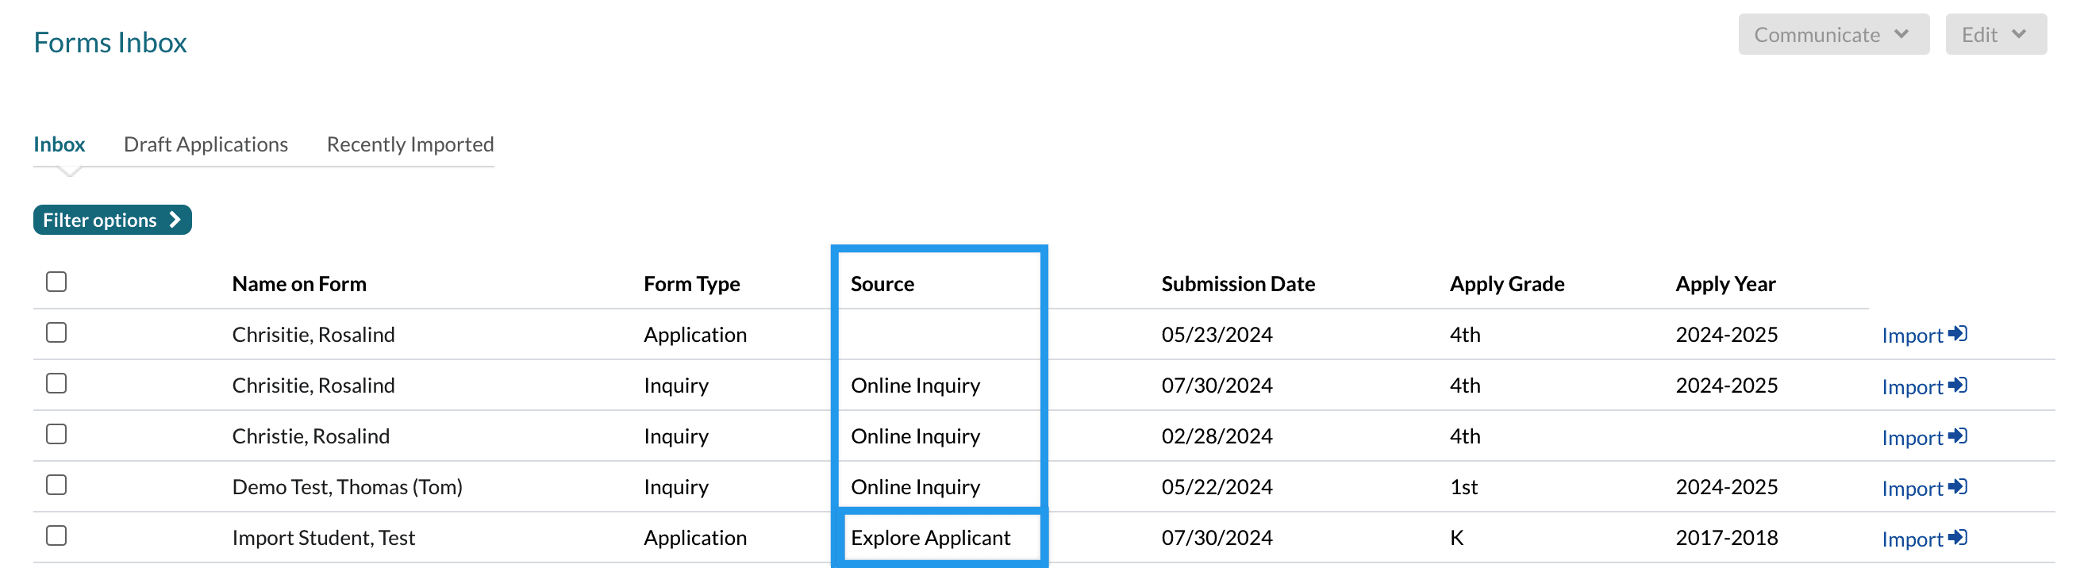Click the Name on Form column header
The height and width of the screenshot is (568, 2084).
298,284
